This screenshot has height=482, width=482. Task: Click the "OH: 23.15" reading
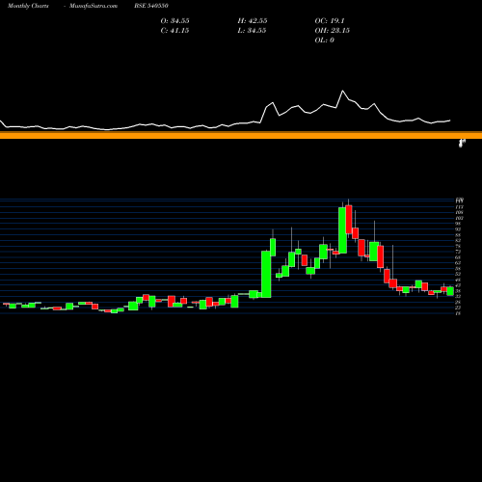coord(333,31)
